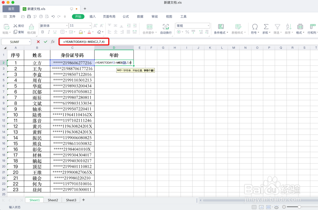The width and height of the screenshot is (318, 210).
Task: Expand the cell borders dropdown arrow
Action: pos(66,32)
